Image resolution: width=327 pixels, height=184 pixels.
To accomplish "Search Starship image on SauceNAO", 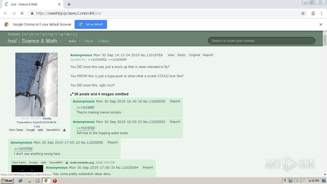I will coord(53,130).
